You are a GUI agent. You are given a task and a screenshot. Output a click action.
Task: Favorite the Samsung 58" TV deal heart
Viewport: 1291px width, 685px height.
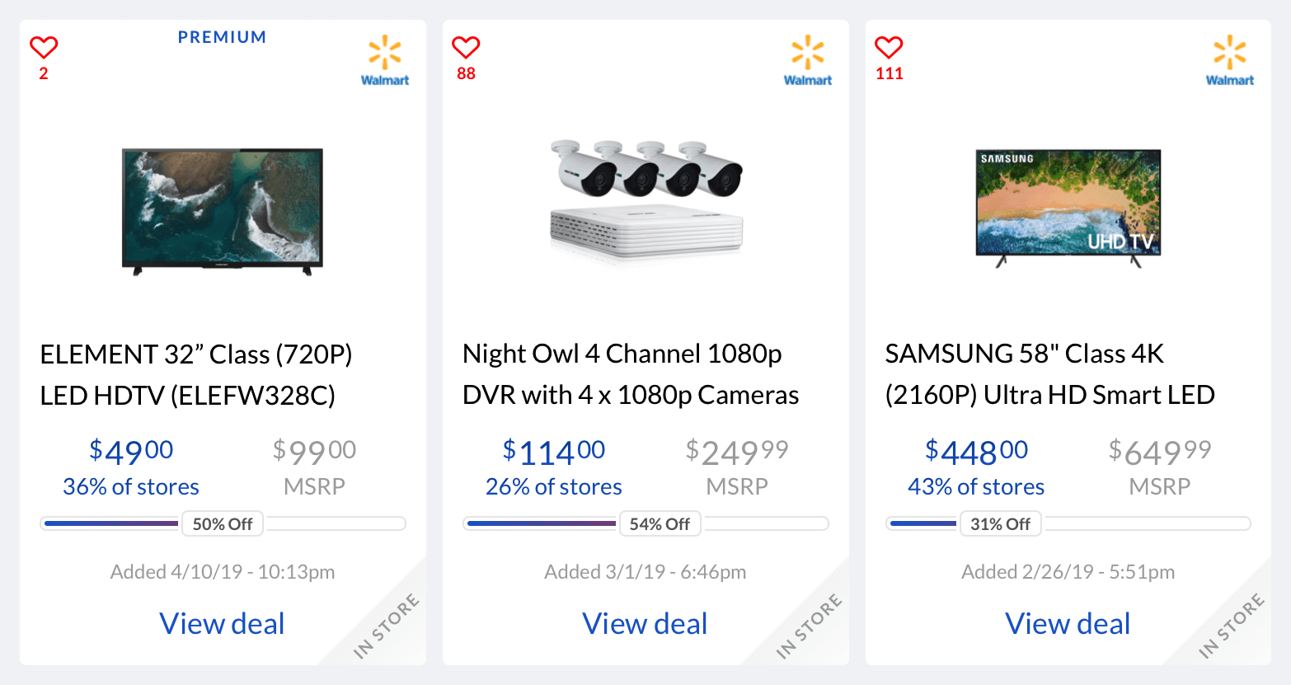pyautogui.click(x=889, y=48)
